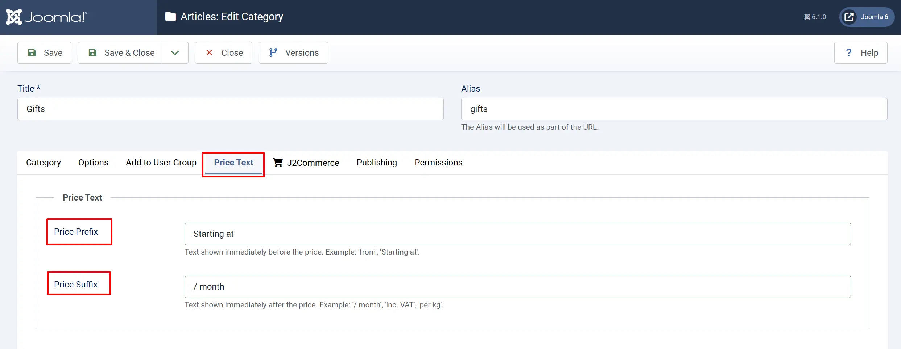This screenshot has width=901, height=349.
Task: Switch to the Options tab
Action: 93,163
